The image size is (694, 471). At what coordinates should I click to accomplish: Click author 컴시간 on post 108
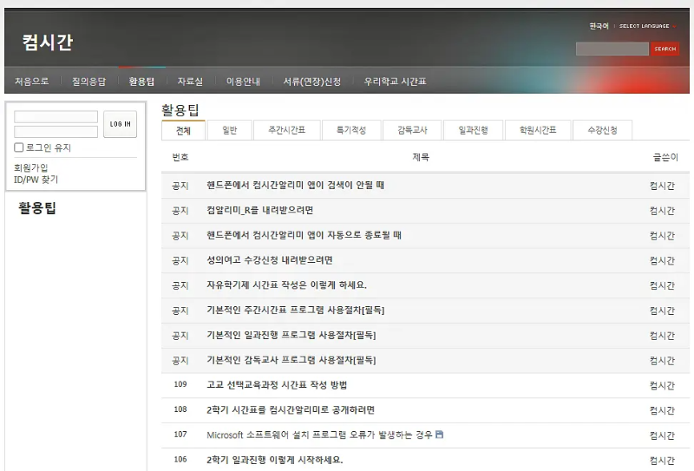click(x=662, y=410)
